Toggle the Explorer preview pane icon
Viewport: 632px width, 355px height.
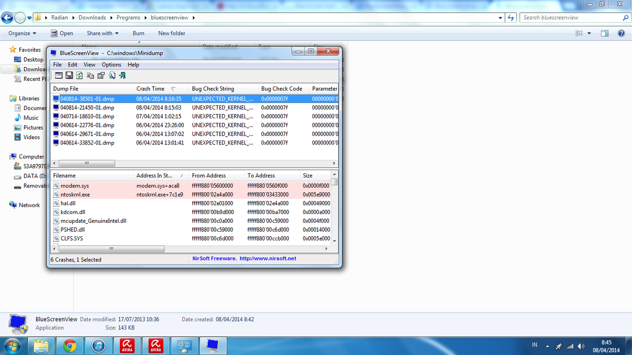[x=604, y=34]
